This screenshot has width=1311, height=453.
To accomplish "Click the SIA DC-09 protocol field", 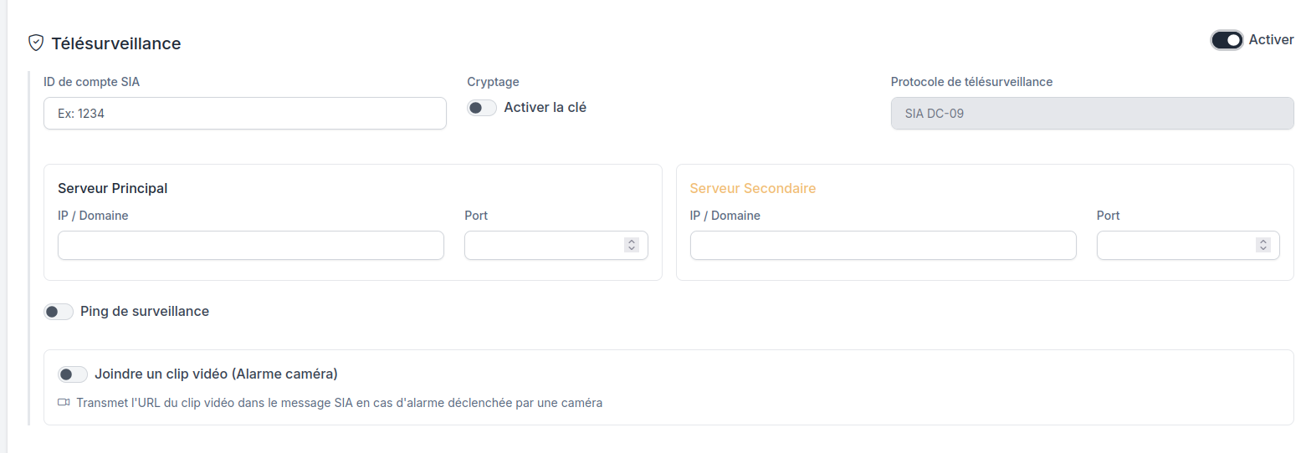I will click(x=1092, y=114).
